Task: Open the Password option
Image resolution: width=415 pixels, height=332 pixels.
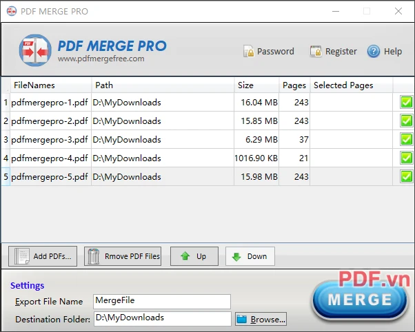Action: [269, 51]
